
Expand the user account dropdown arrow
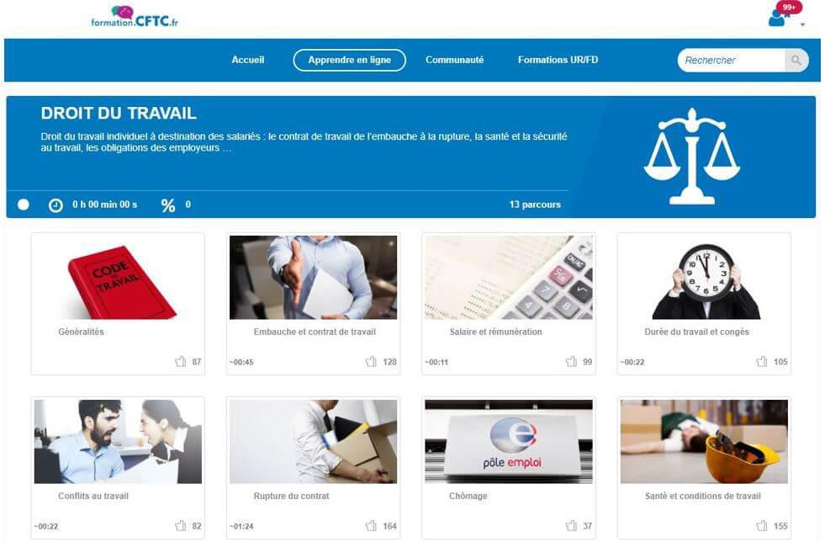(802, 24)
